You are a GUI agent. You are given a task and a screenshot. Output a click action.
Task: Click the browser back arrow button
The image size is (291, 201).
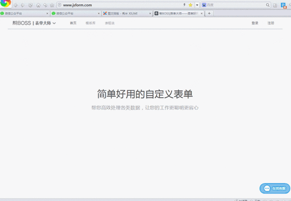tap(16, 5)
